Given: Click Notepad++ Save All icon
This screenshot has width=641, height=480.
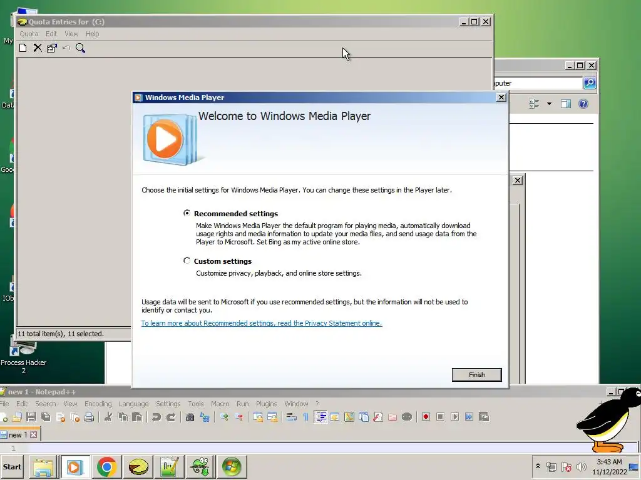Looking at the screenshot, I should pyautogui.click(x=46, y=417).
